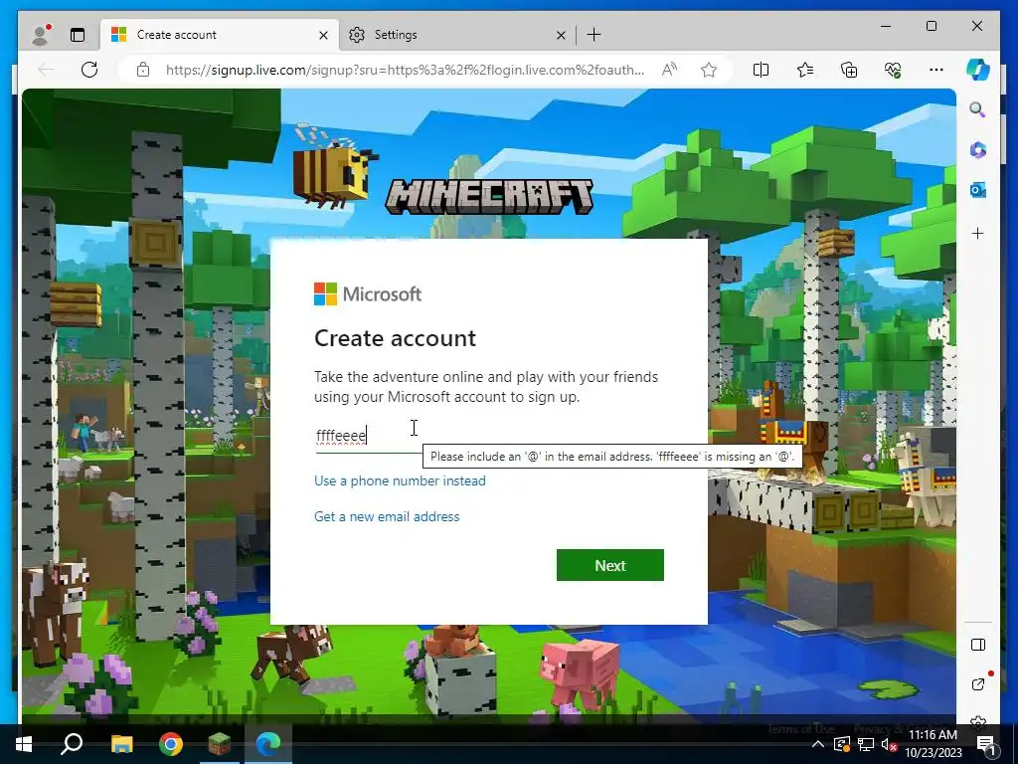
Task: Open the Edge profile icon
Action: [41, 35]
